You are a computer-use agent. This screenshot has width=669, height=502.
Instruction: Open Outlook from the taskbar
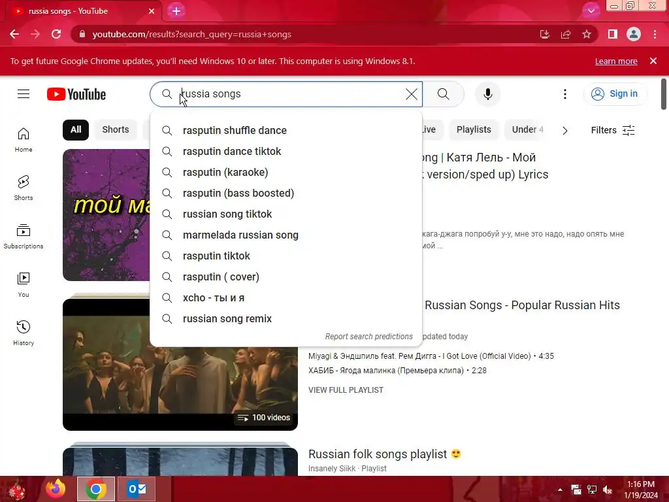(137, 489)
